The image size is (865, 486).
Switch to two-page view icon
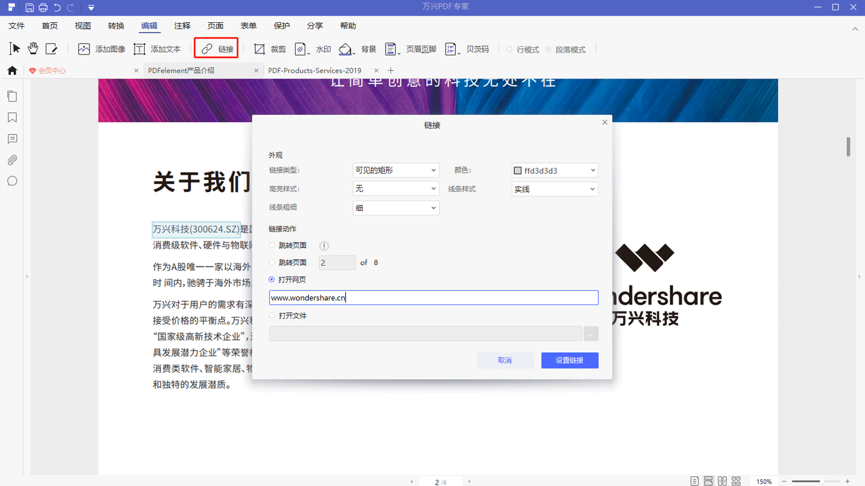tap(722, 481)
